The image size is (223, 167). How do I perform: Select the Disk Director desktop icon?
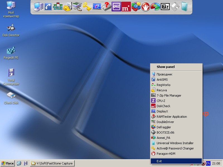point(11,30)
